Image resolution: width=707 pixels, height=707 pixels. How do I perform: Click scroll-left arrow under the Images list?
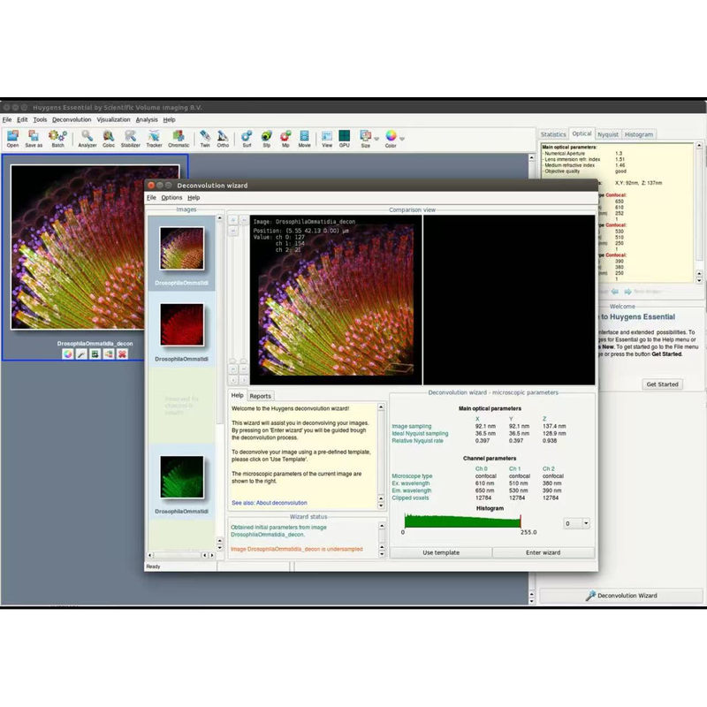[150, 556]
